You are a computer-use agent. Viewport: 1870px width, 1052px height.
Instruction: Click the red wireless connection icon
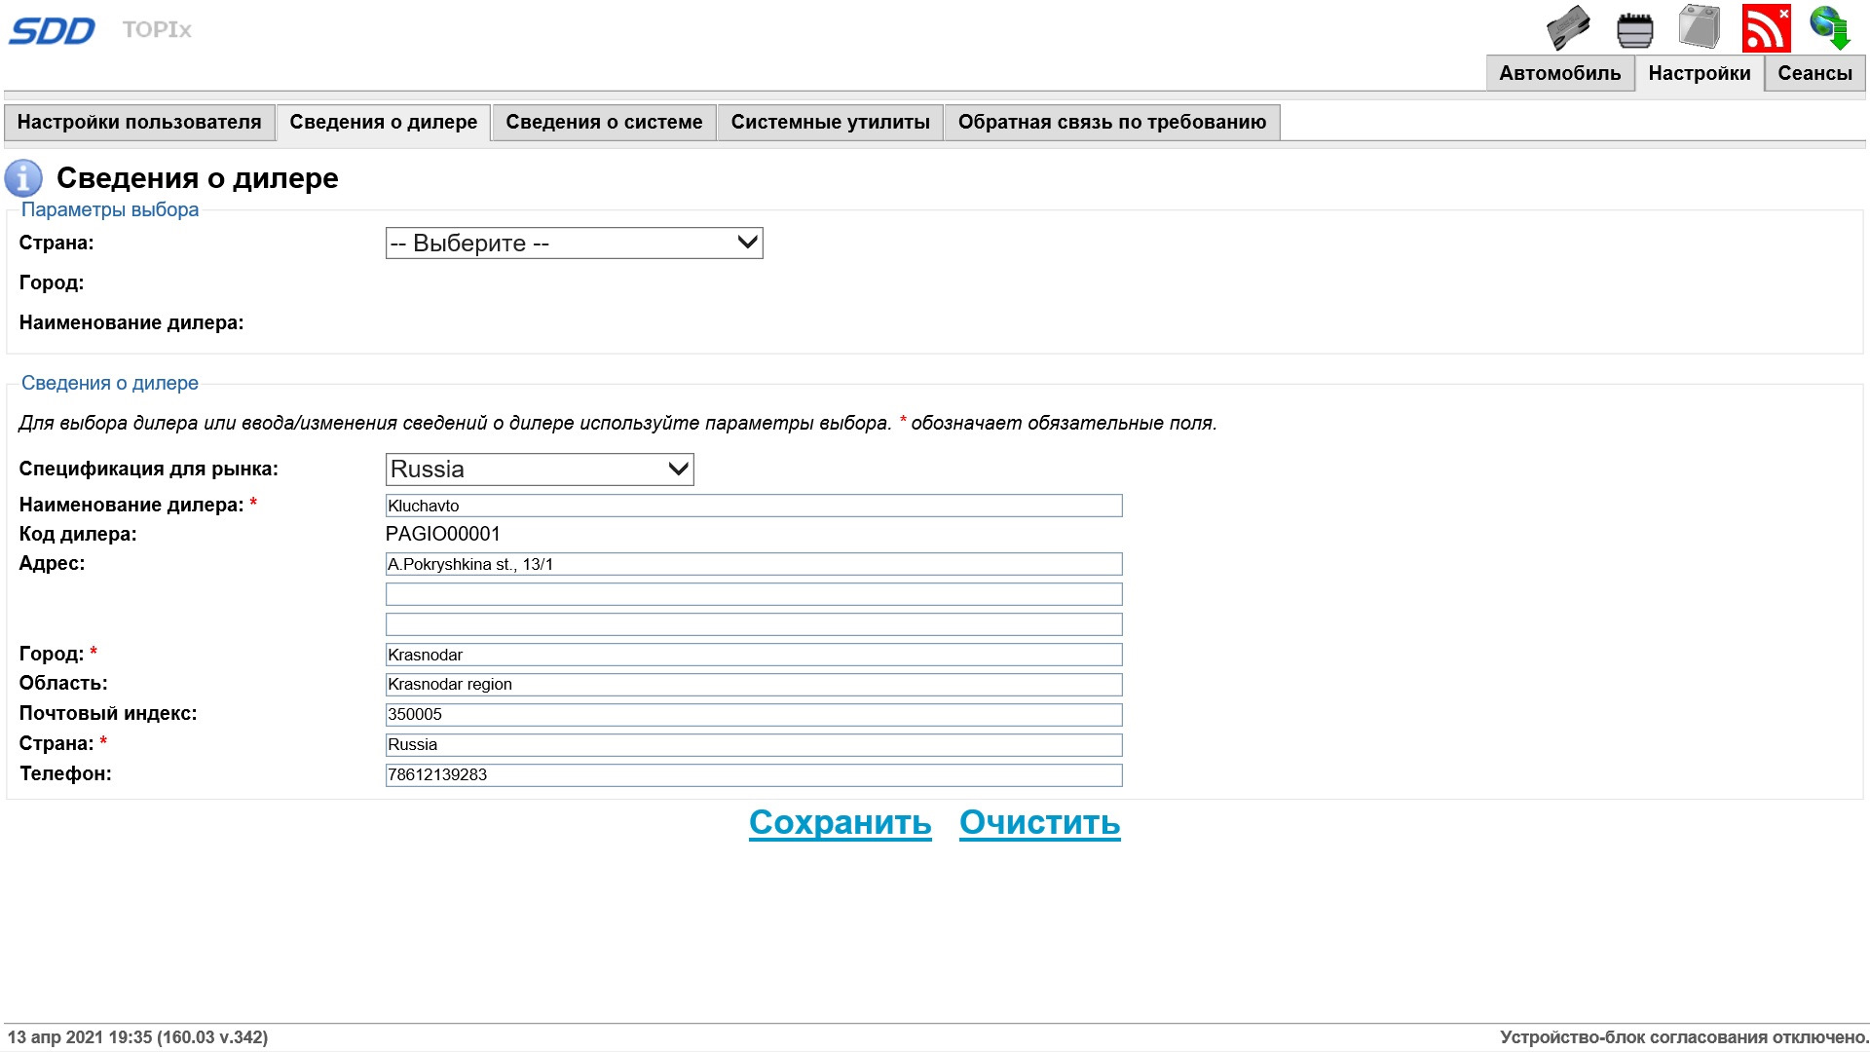pos(1766,28)
